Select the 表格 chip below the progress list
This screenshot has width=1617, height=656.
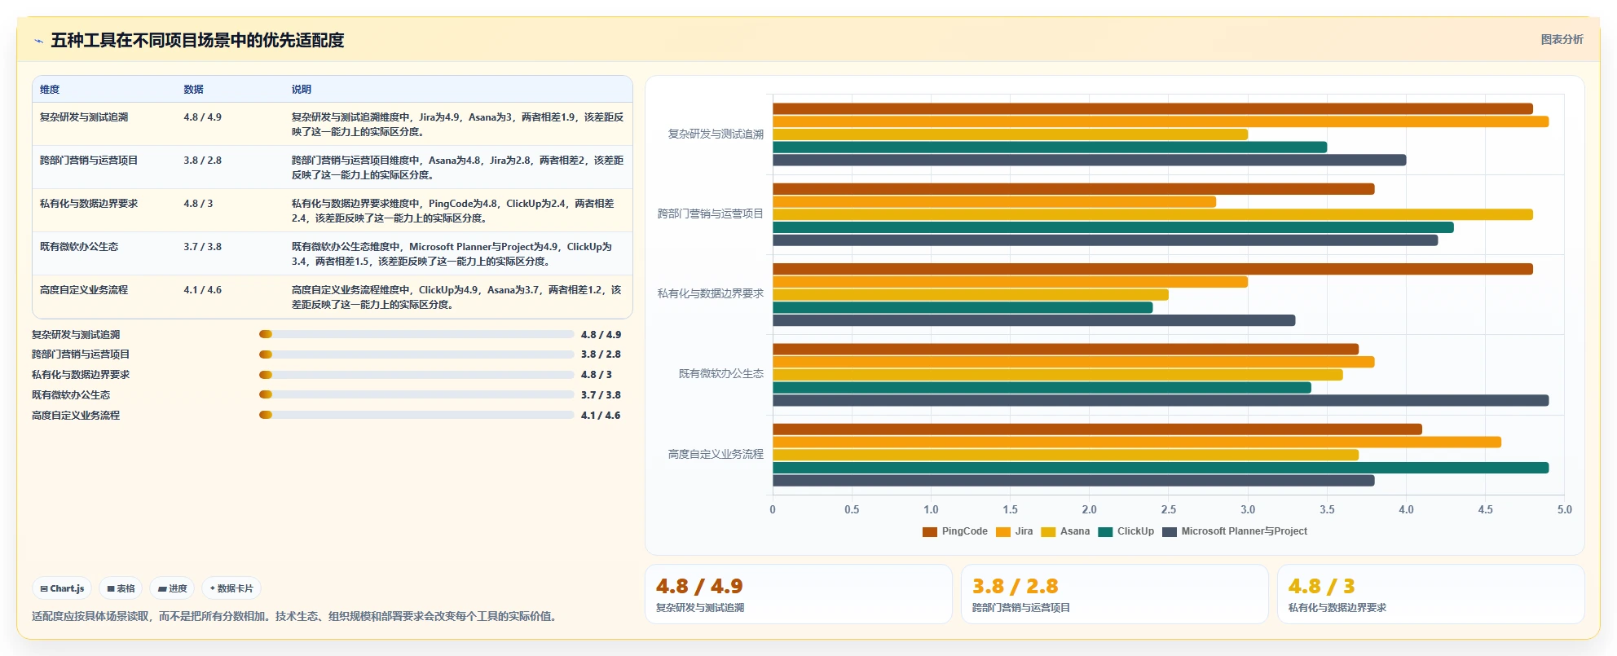[121, 588]
